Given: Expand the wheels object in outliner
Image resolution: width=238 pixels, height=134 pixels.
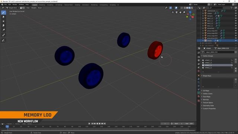Looking at the screenshot, I should click(x=203, y=41).
